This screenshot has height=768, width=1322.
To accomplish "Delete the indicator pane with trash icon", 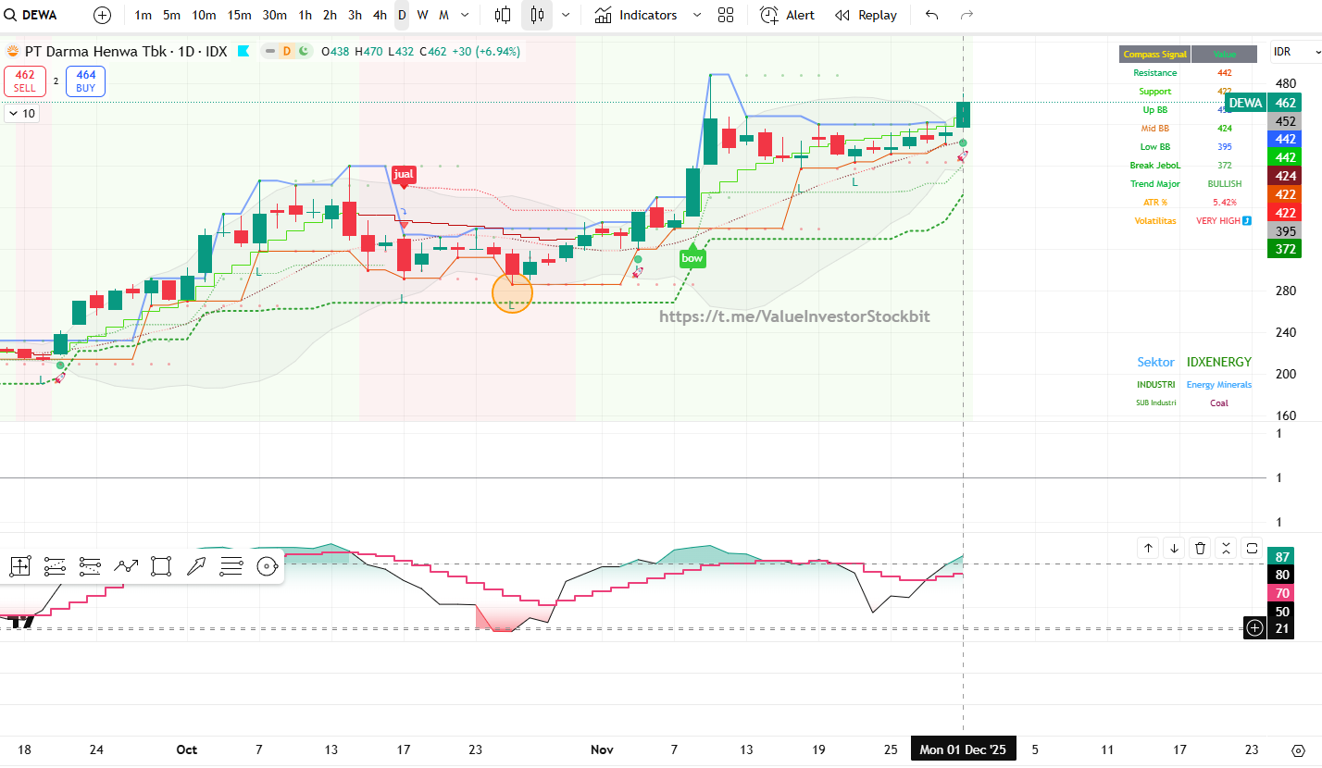I will pyautogui.click(x=1200, y=548).
